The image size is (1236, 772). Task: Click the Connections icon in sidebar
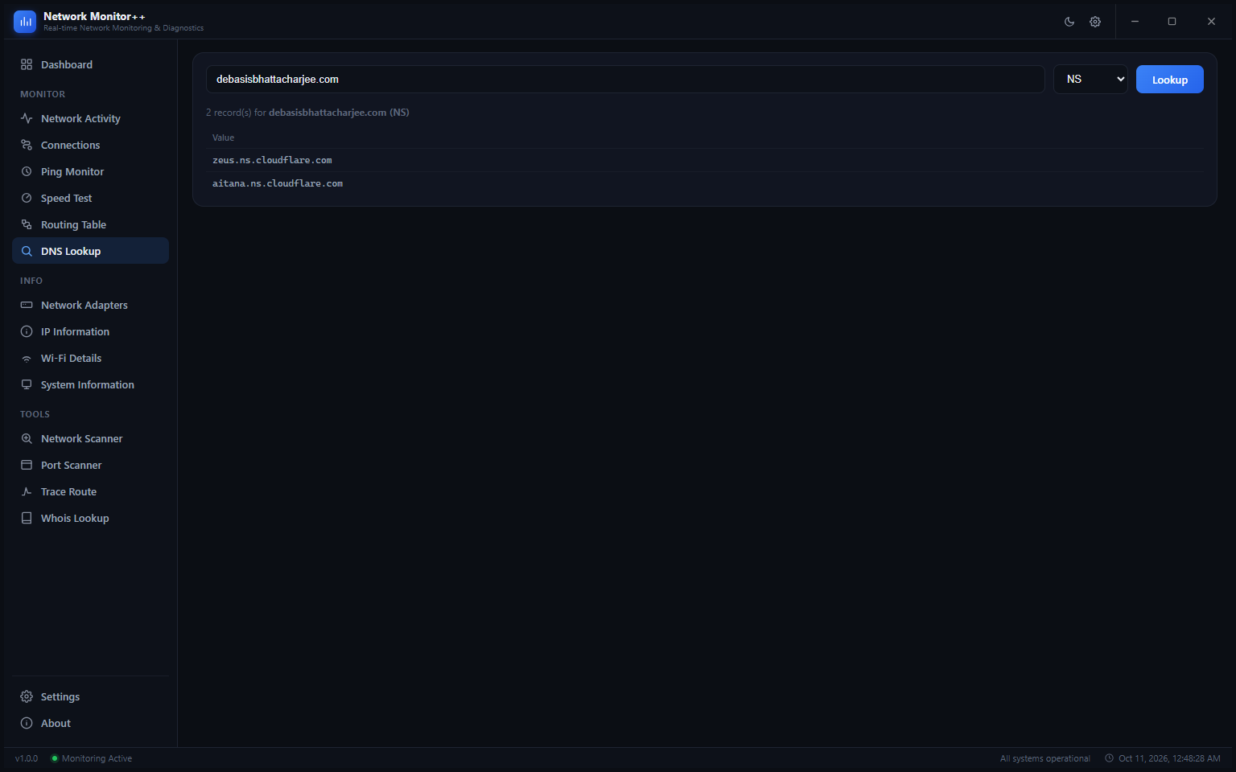pyautogui.click(x=27, y=145)
